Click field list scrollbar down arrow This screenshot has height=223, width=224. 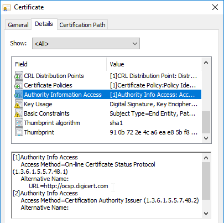206,138
